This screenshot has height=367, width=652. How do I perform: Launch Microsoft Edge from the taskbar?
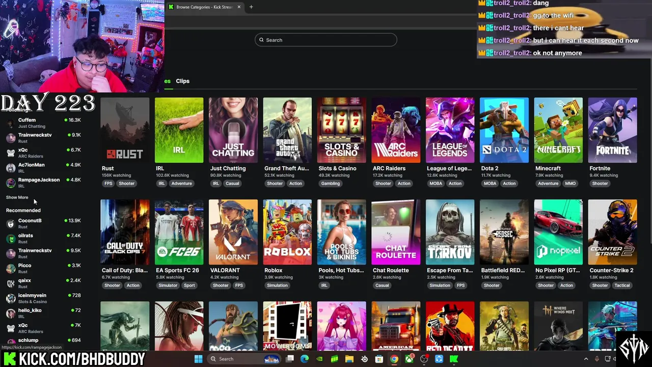tap(305, 359)
